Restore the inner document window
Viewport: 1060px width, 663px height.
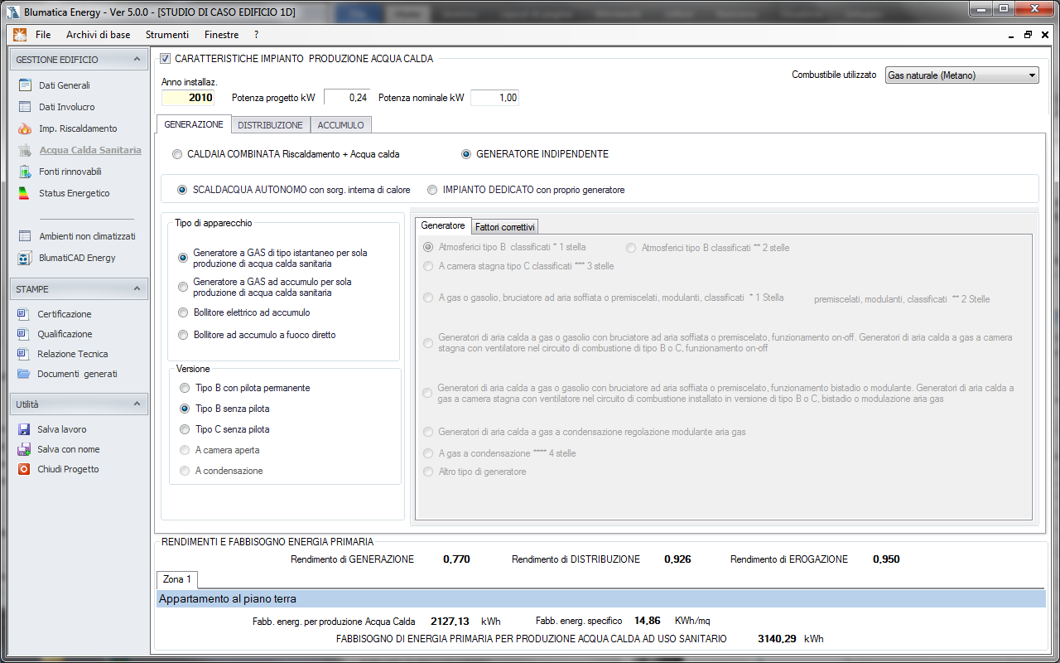tap(1028, 35)
